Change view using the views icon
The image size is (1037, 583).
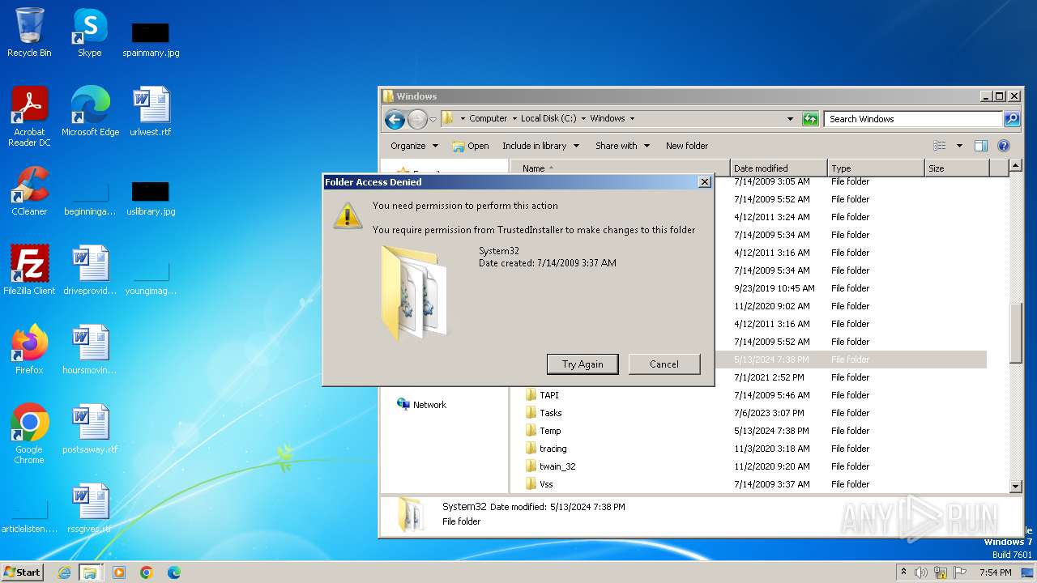pyautogui.click(x=940, y=146)
